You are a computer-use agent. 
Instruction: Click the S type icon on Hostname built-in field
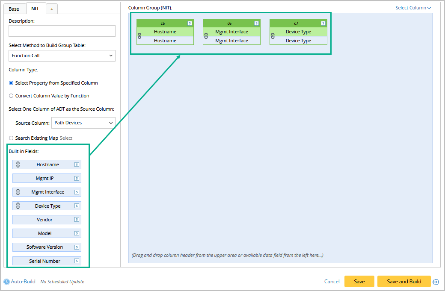pyautogui.click(x=77, y=165)
